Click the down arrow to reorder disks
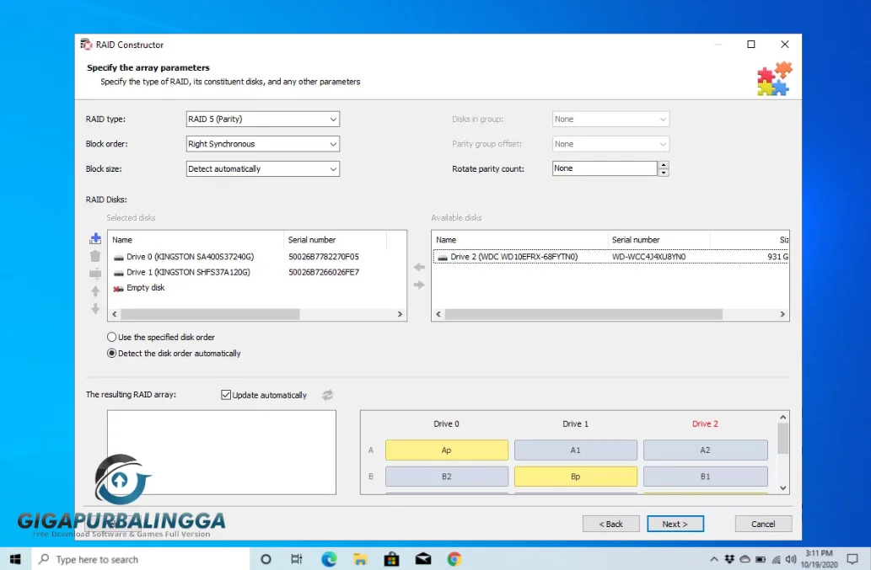This screenshot has height=570, width=871. point(95,309)
